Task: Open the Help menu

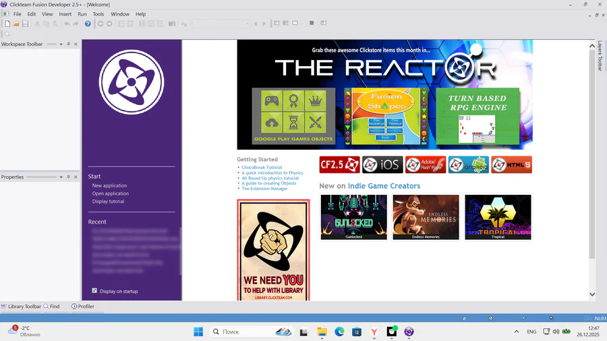Action: pyautogui.click(x=140, y=14)
